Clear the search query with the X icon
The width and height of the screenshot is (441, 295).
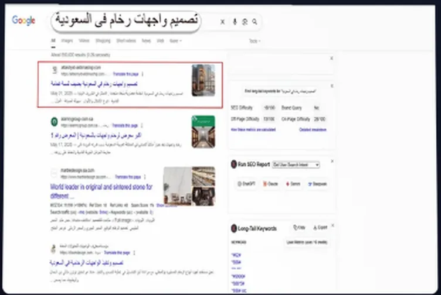point(222,22)
